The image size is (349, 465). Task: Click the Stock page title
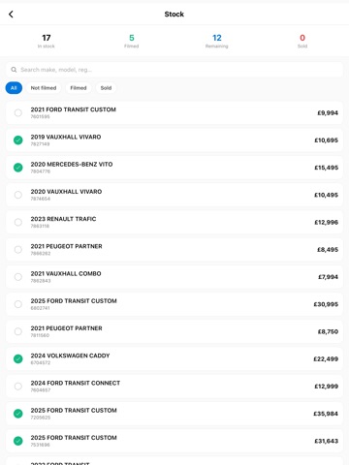174,15
